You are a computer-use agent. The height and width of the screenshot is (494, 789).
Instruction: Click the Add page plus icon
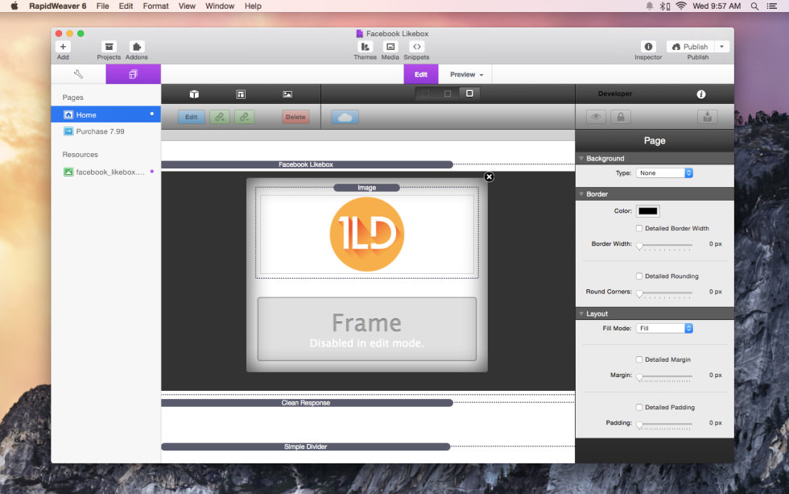pos(63,47)
